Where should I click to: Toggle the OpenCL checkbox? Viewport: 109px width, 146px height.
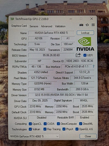coord(30,124)
